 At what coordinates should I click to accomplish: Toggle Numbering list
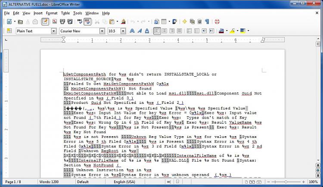click(189, 31)
